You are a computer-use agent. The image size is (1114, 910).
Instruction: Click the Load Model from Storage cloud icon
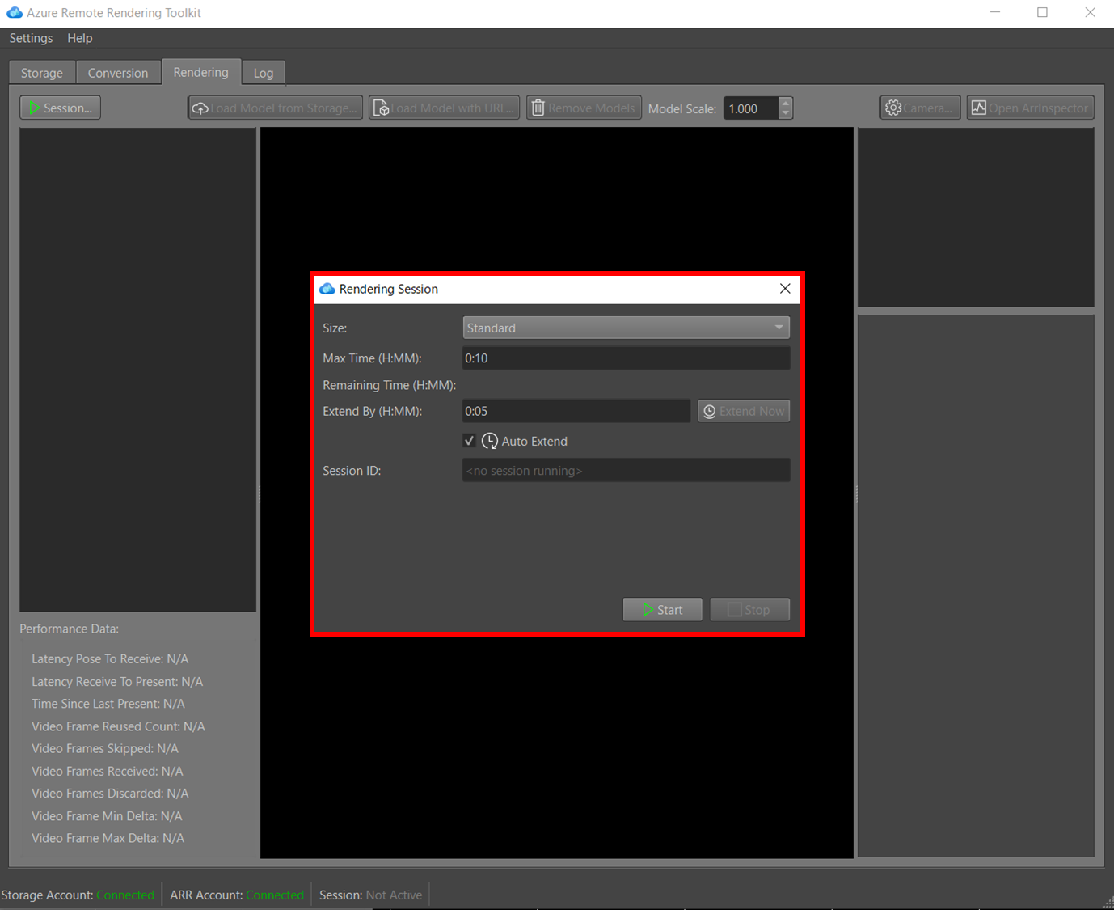click(200, 107)
